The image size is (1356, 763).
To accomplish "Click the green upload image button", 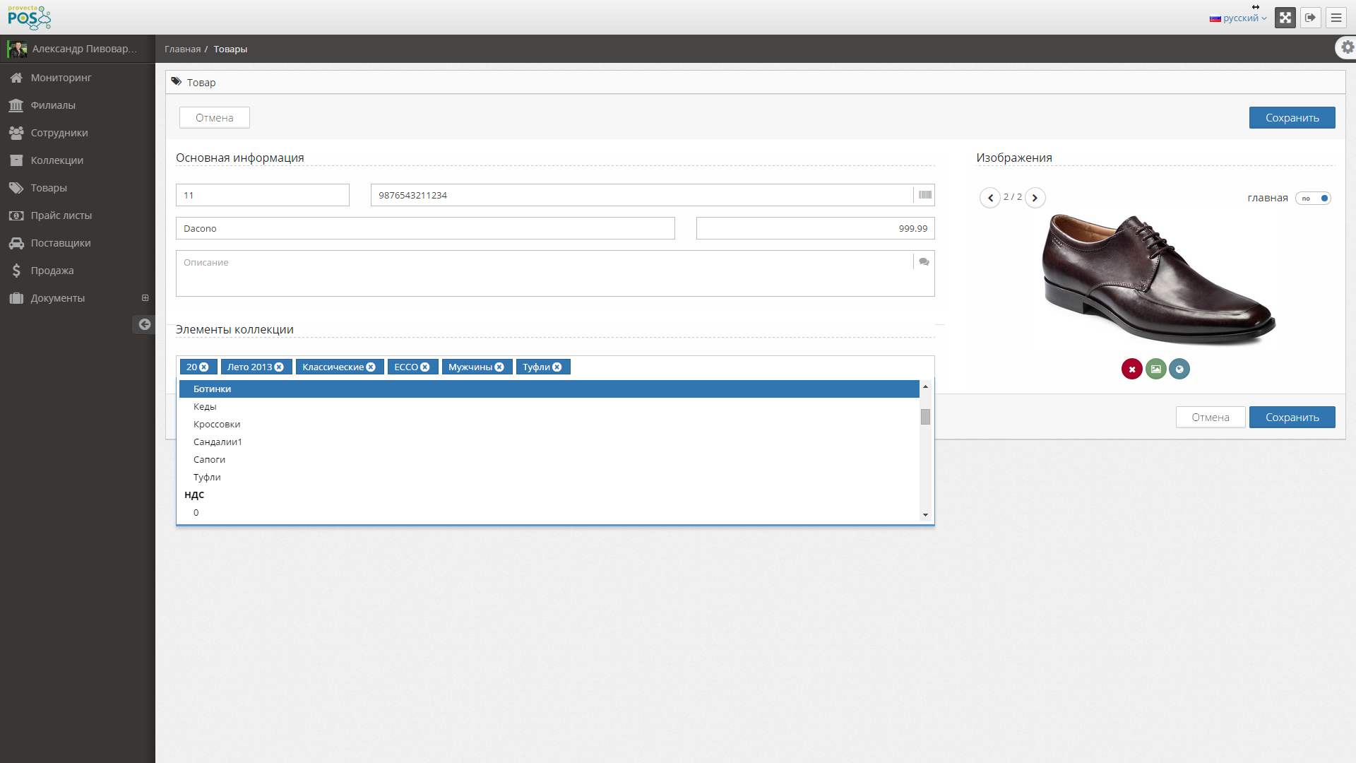I will (x=1155, y=369).
